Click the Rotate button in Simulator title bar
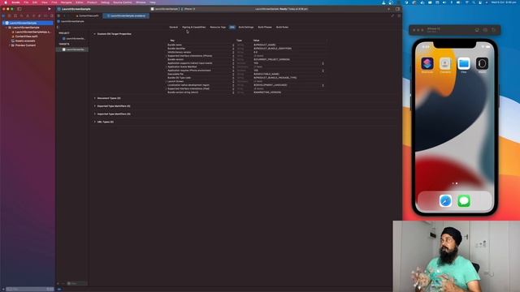The width and height of the screenshot is (520, 292). [x=493, y=30]
